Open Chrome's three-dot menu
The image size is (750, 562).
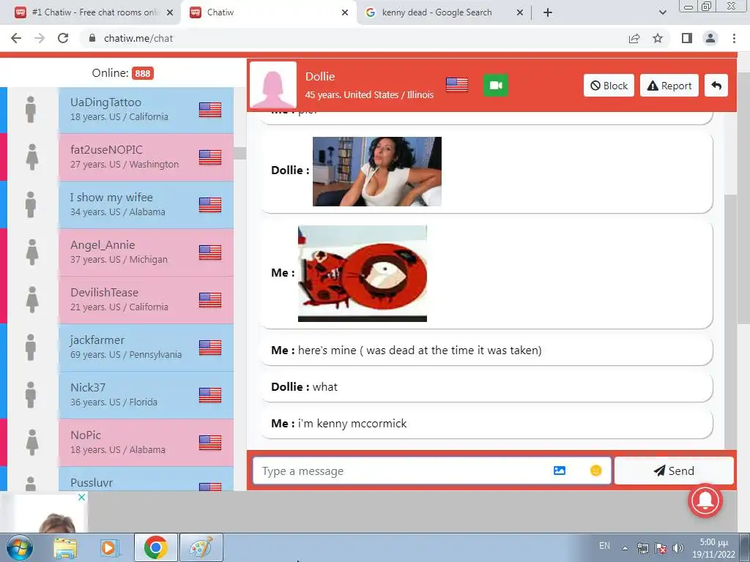(x=734, y=38)
